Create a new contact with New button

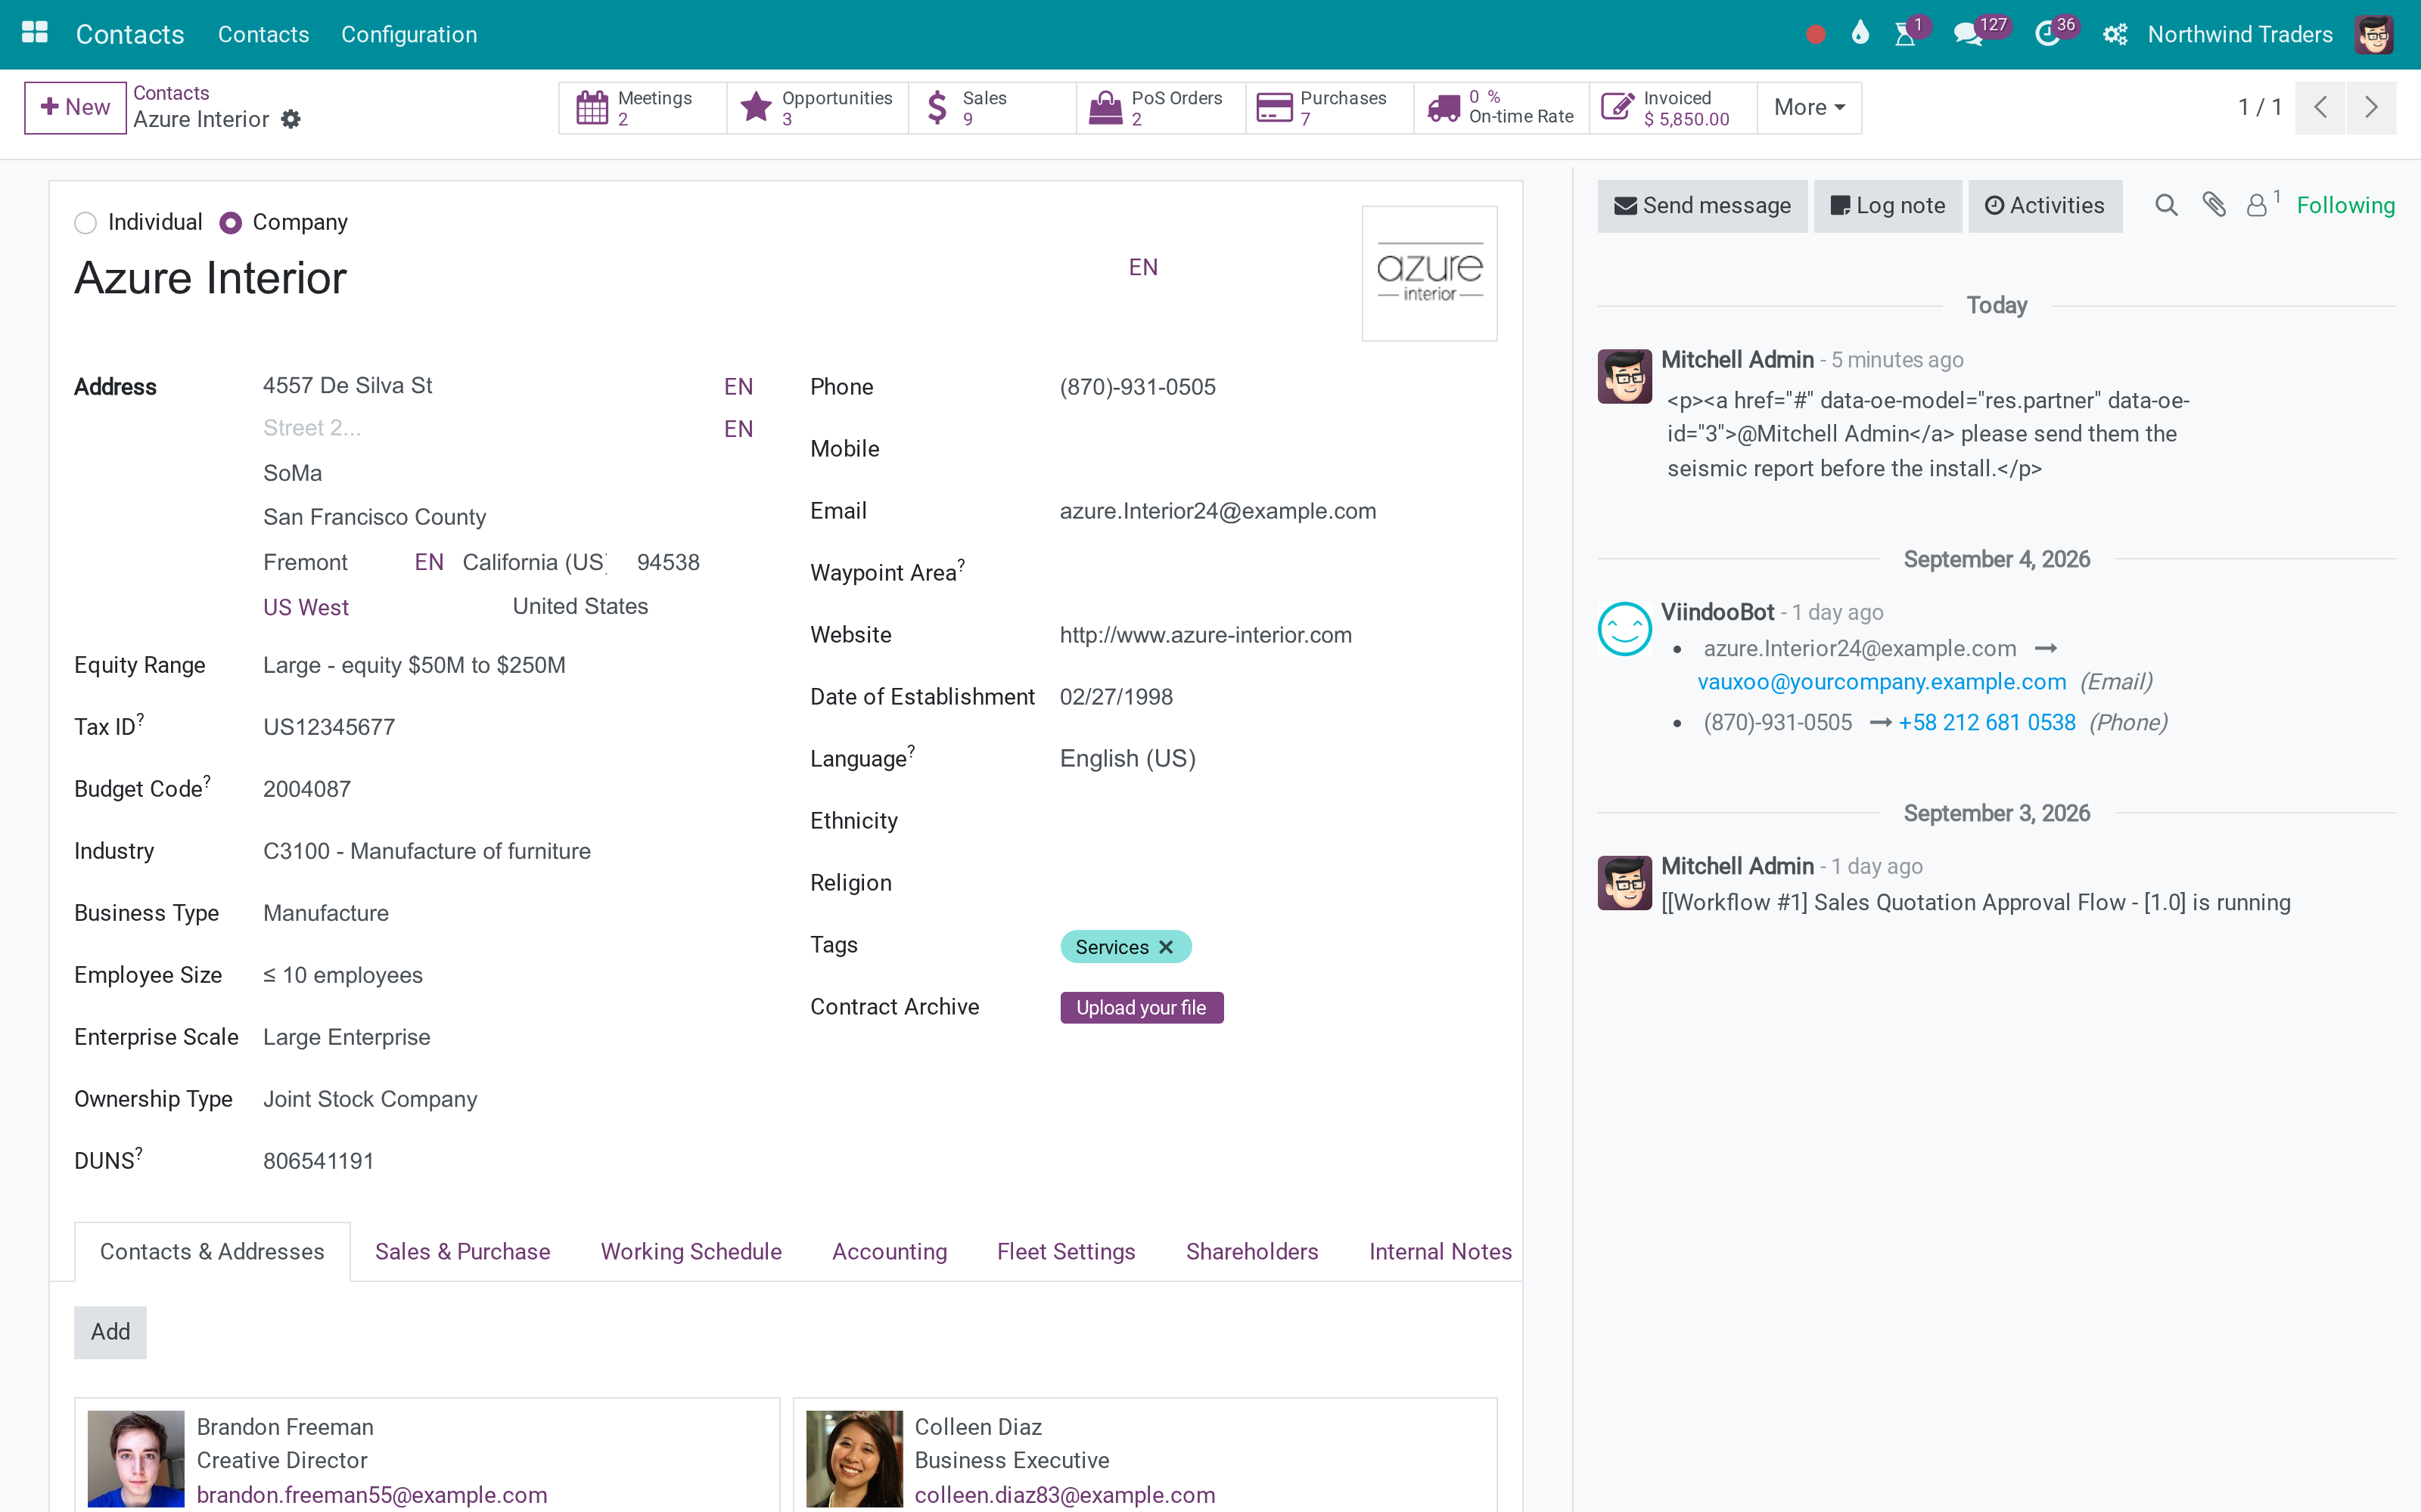click(x=75, y=107)
